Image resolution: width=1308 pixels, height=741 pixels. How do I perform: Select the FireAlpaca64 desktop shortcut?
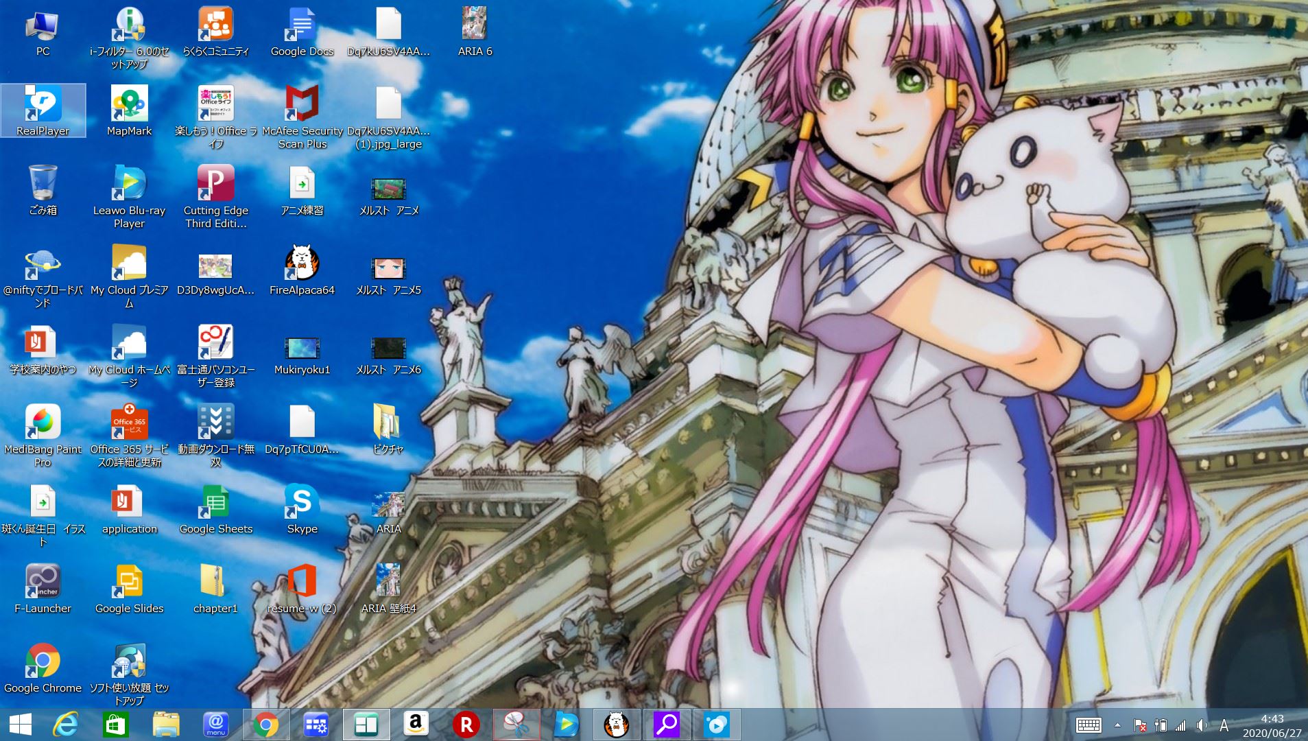point(302,270)
